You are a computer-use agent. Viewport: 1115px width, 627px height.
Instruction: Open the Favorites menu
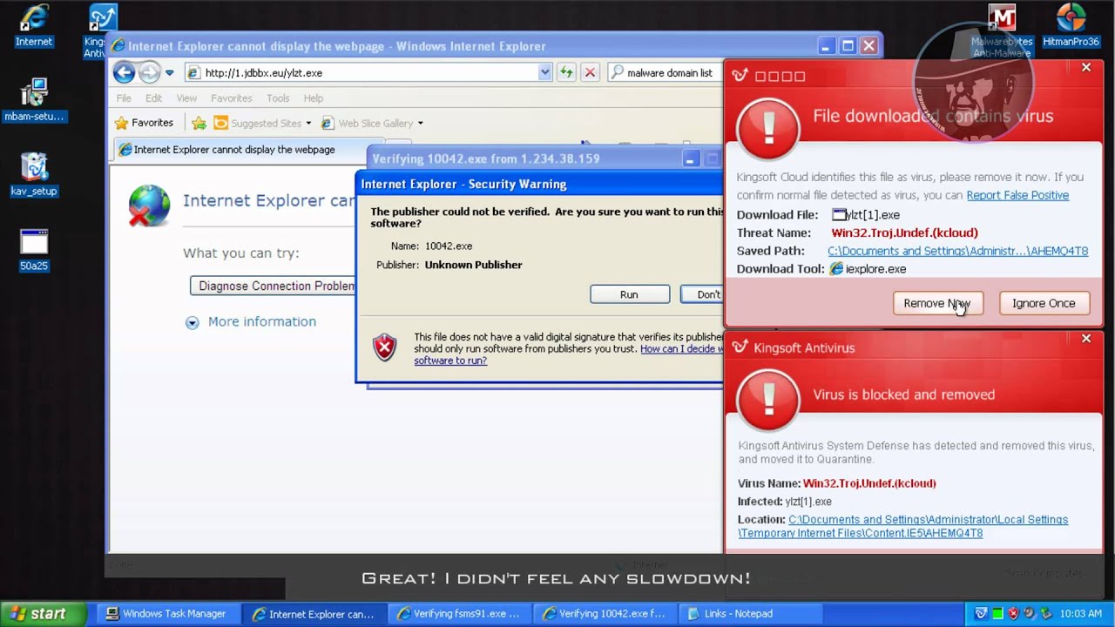point(231,98)
